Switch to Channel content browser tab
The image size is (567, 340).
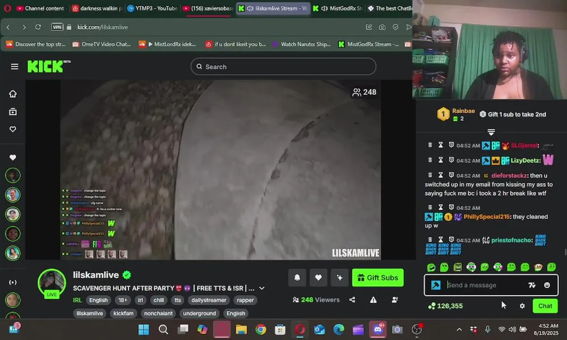tap(40, 8)
